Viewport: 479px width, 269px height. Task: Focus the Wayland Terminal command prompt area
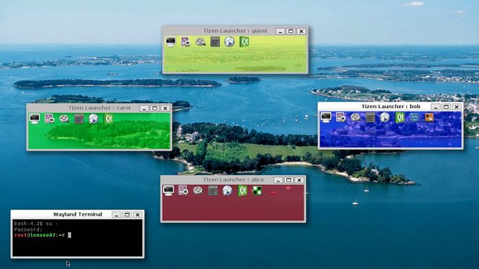click(x=77, y=238)
